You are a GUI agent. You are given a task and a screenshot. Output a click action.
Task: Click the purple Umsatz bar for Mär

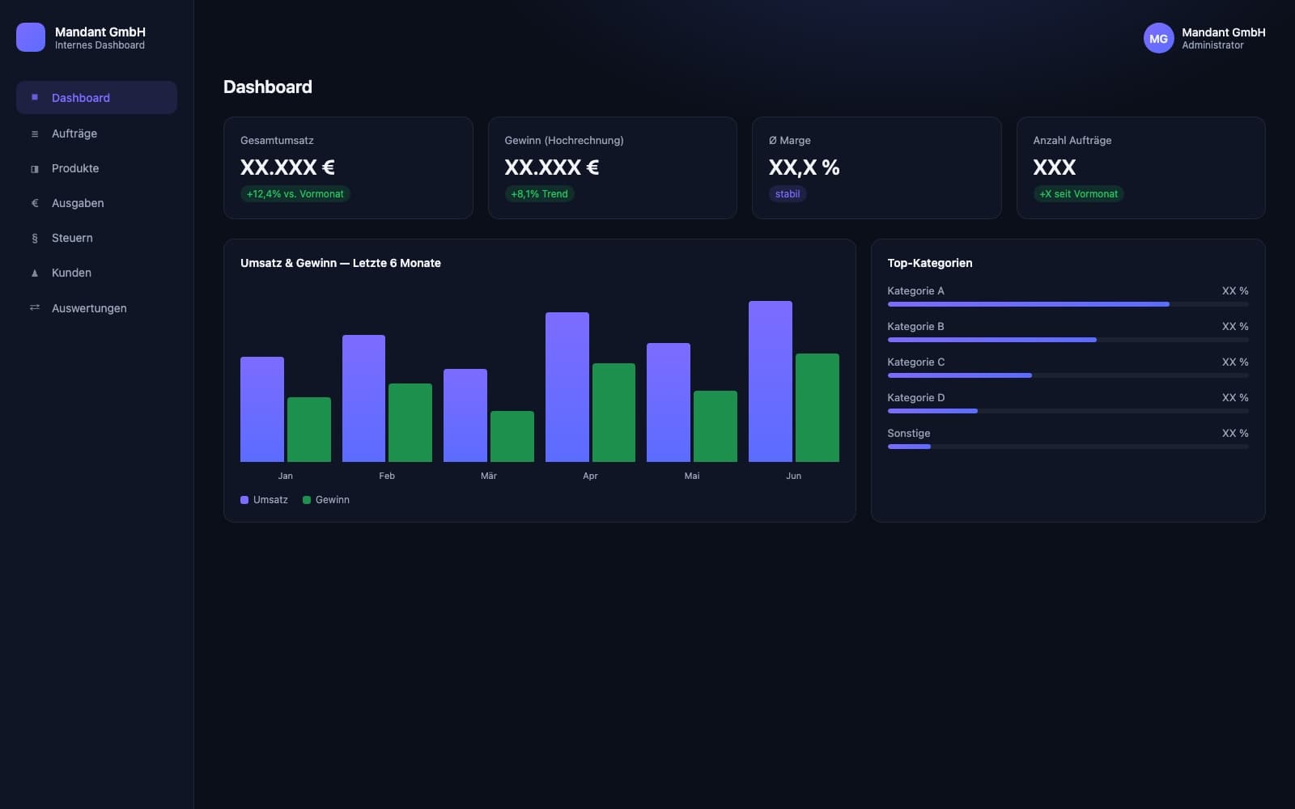pos(465,415)
